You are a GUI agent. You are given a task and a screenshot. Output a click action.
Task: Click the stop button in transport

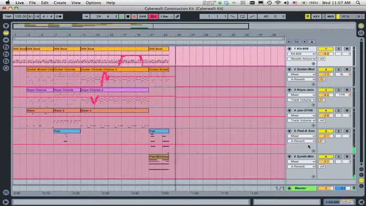coord(128,17)
